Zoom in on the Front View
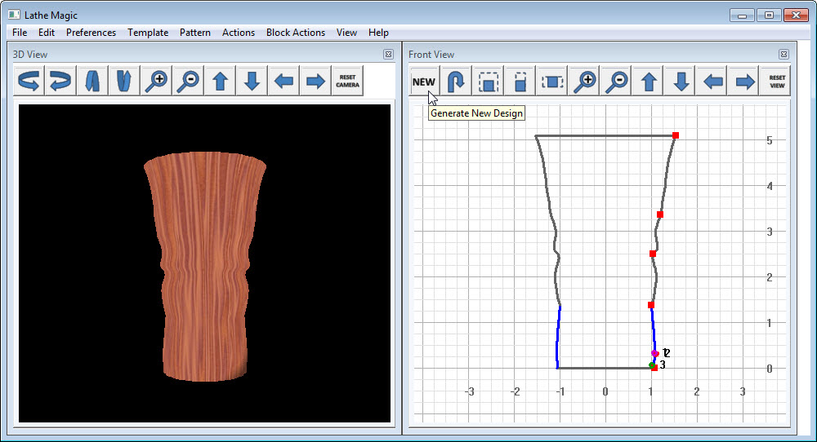The height and width of the screenshot is (442, 817). 585,82
